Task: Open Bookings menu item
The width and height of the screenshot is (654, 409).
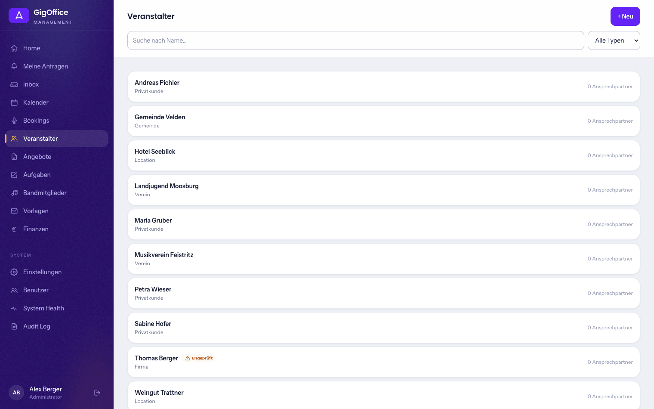Action: click(x=57, y=121)
